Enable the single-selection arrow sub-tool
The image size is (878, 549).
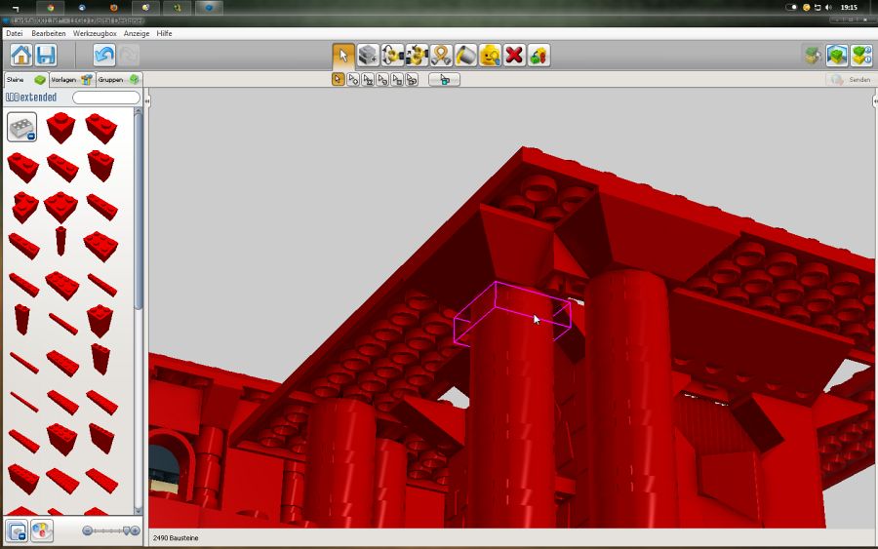coord(339,80)
